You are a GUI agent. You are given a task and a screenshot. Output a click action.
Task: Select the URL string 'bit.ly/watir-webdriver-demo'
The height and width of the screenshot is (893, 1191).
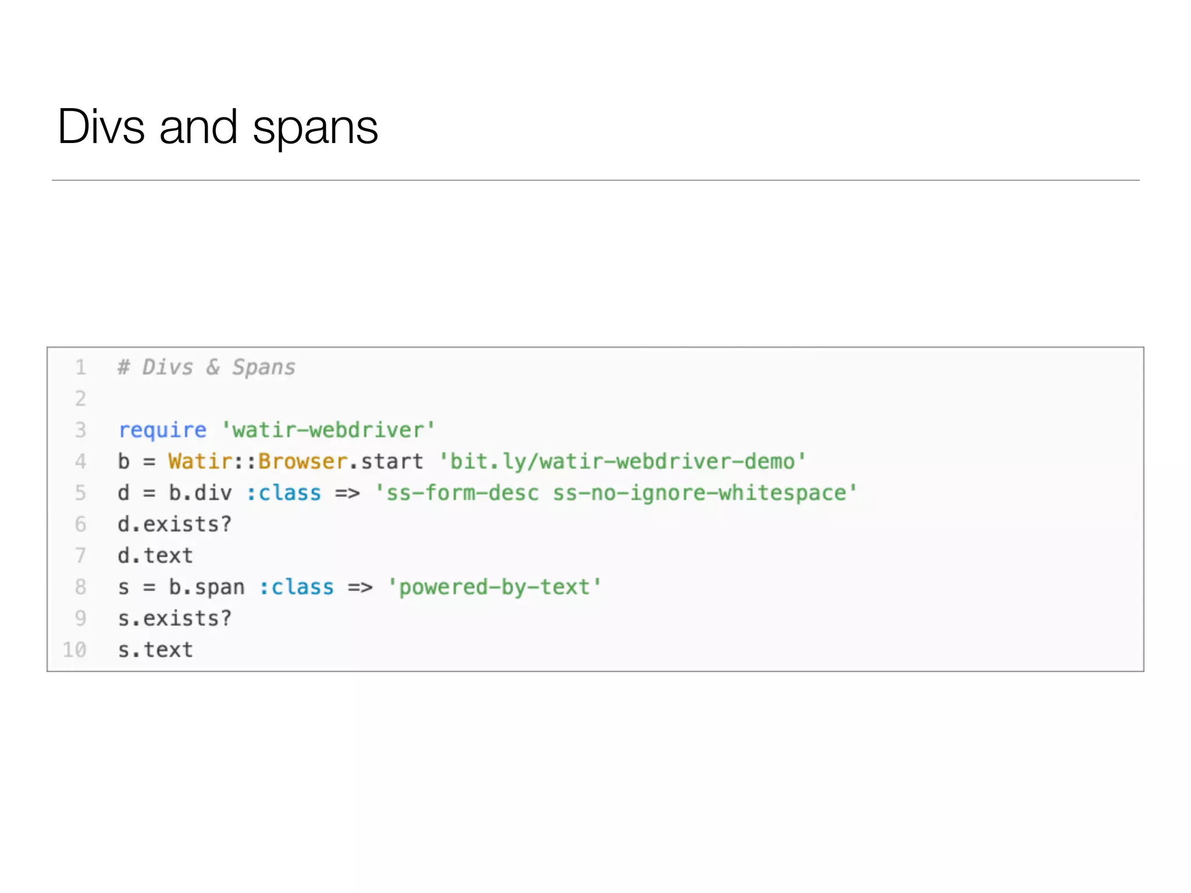622,462
